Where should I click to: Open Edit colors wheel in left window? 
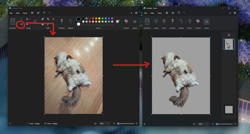click(117, 22)
